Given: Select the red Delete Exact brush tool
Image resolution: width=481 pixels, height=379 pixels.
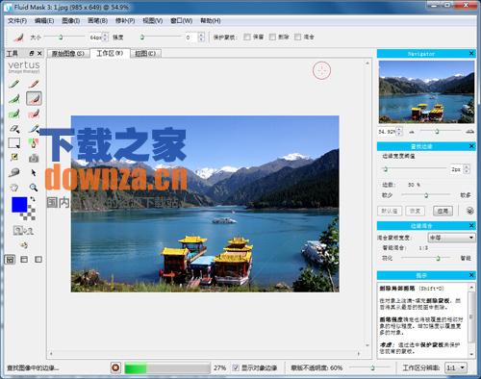Looking at the screenshot, I should click(34, 84).
